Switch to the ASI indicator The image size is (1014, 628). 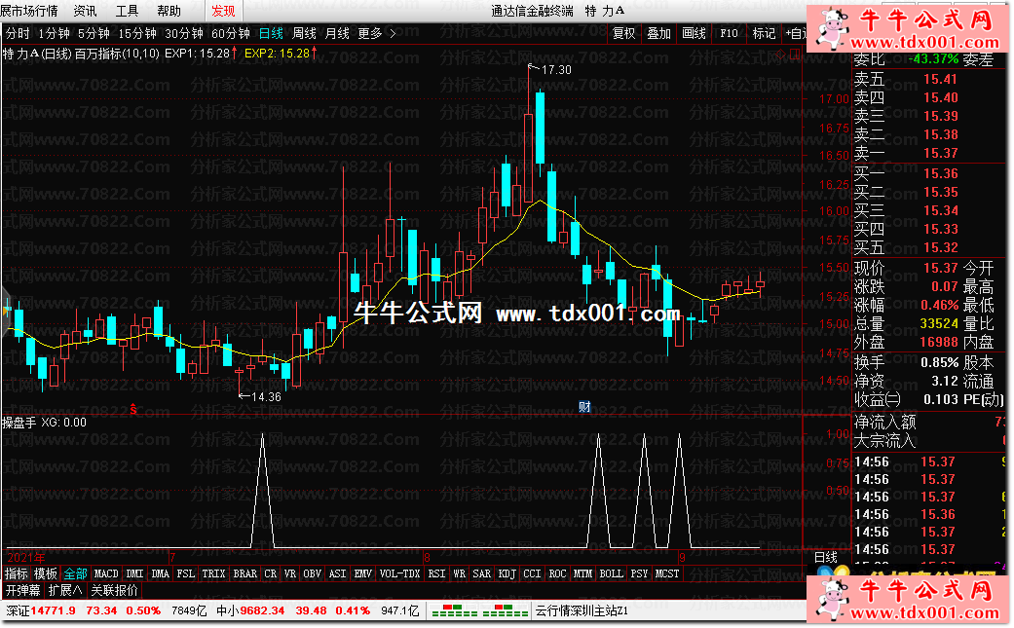[338, 573]
